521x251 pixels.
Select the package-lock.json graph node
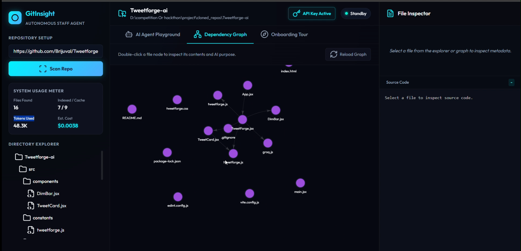click(167, 152)
